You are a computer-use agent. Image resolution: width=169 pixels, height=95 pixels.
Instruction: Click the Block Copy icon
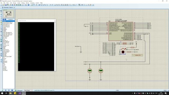62,5
